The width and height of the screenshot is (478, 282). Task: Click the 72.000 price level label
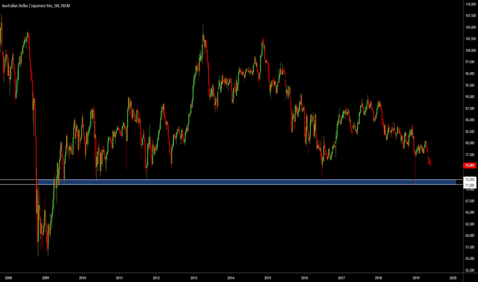[470, 179]
